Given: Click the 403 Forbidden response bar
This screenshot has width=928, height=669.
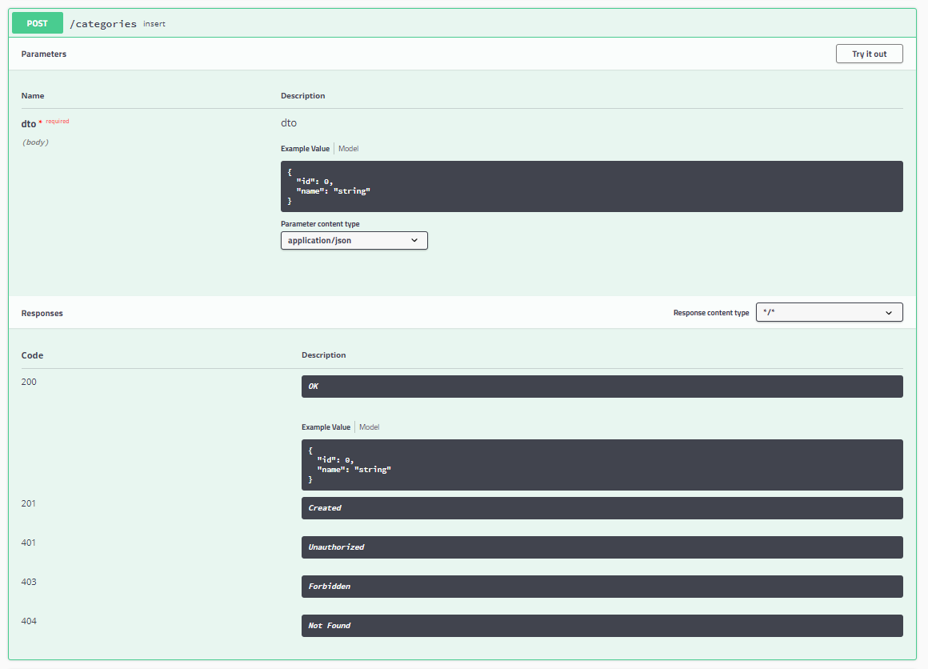Looking at the screenshot, I should coord(602,586).
